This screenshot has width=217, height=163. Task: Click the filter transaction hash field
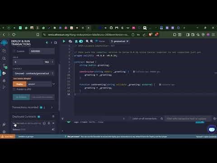click(x=188, y=119)
